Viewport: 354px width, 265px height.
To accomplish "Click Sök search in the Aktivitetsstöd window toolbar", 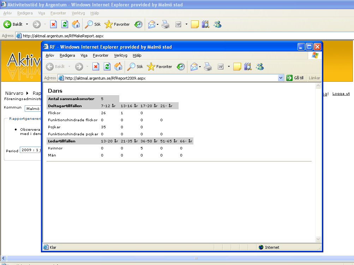I will [92, 24].
